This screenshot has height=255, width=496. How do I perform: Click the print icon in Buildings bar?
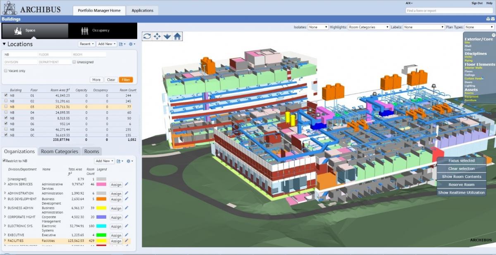pos(488,19)
